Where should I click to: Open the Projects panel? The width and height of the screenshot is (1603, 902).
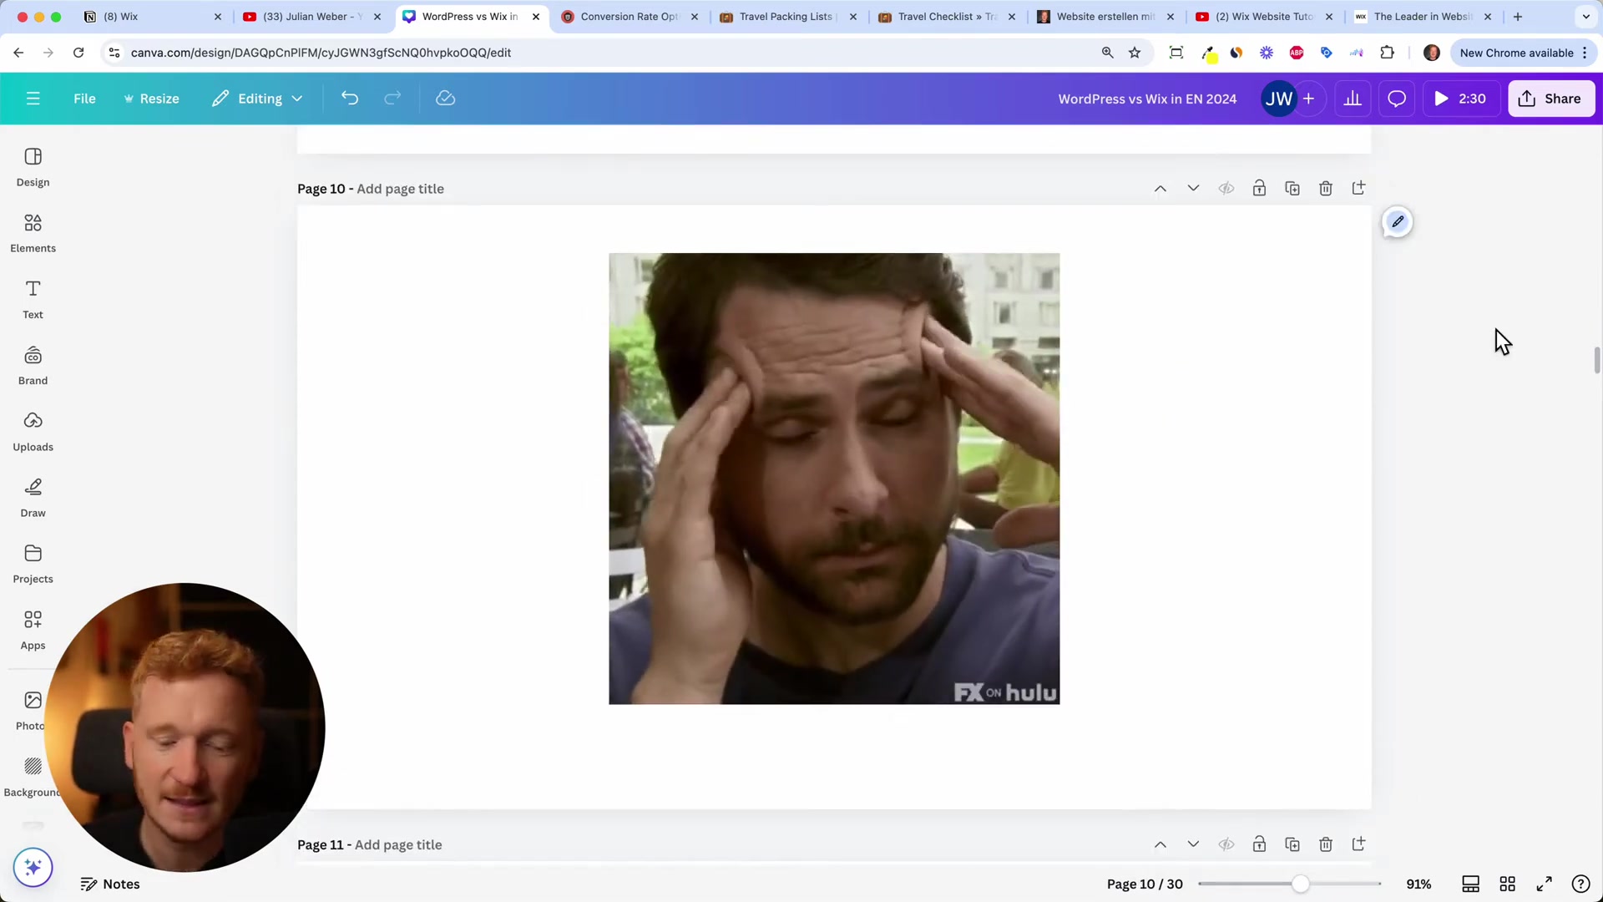point(33,565)
